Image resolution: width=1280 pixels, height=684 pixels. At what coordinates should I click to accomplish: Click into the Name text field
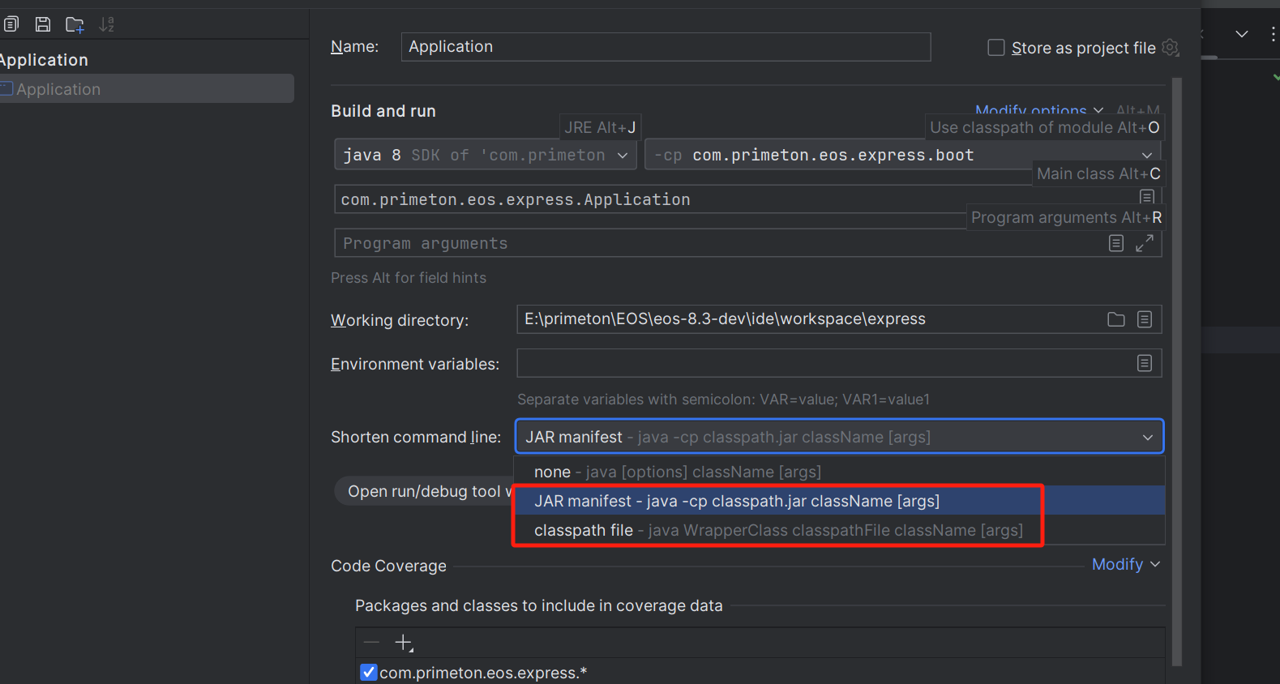tap(665, 47)
